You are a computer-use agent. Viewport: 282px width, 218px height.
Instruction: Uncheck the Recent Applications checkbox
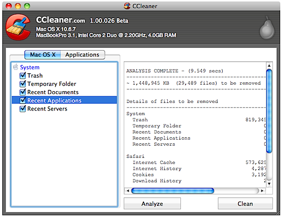click(x=23, y=101)
